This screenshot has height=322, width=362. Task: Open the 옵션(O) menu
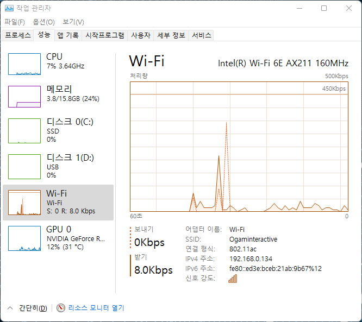click(x=43, y=22)
